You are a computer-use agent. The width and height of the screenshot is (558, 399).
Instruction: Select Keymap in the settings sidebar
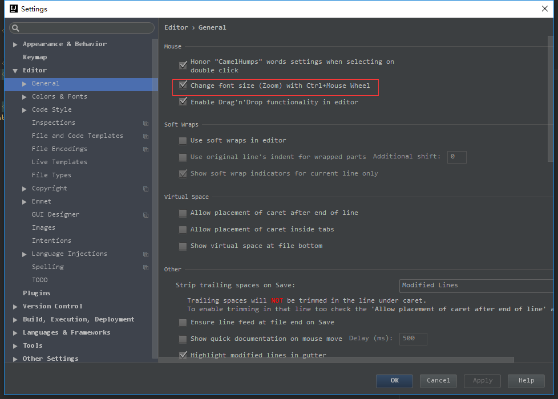[x=36, y=57]
